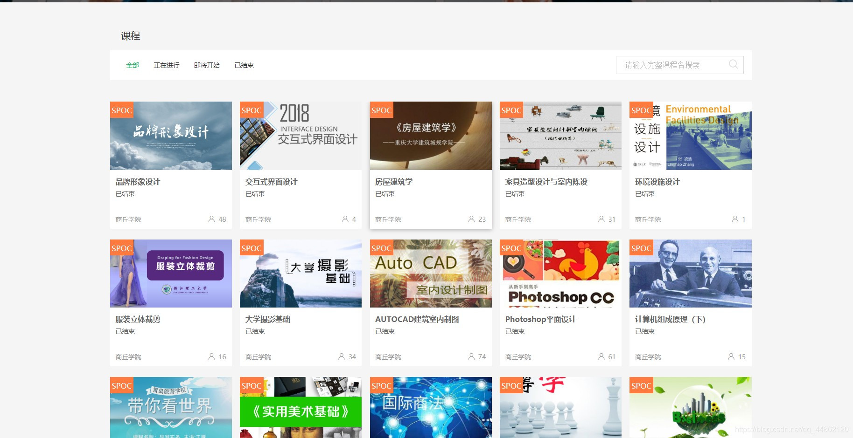Click the AUTOCAD建筑室内制图 title
This screenshot has width=853, height=438.
[417, 319]
